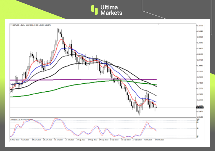
Task: Click the Ultima Markets brand text
Action: click(x=111, y=10)
